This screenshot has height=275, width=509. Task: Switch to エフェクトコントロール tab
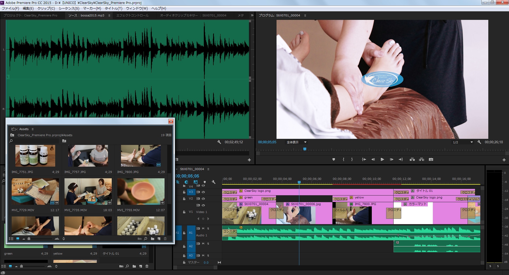coord(132,15)
